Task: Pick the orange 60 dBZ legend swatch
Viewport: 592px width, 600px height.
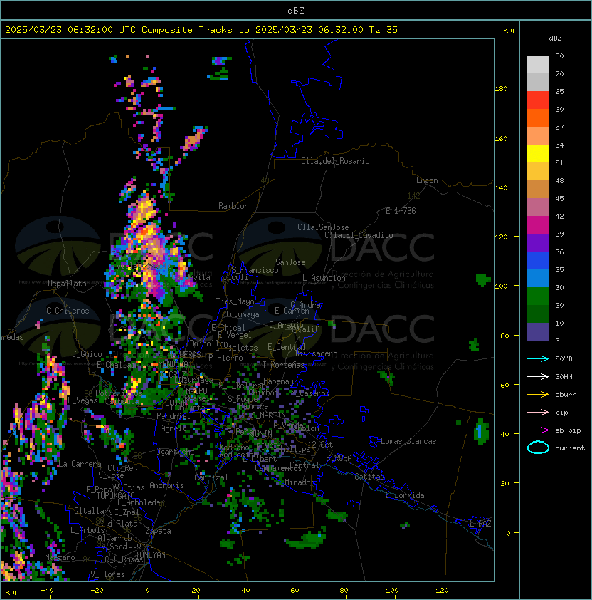Action: pos(538,118)
